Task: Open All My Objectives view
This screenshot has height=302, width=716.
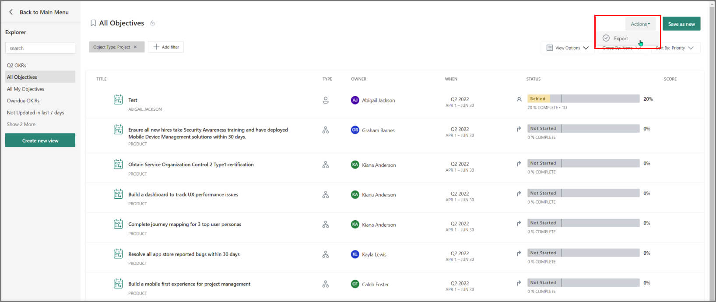Action: pos(25,89)
